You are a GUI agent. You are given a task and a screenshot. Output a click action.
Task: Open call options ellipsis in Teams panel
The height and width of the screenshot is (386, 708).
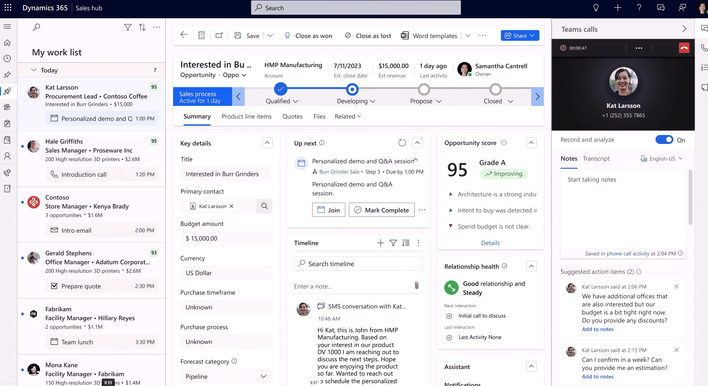pos(639,48)
